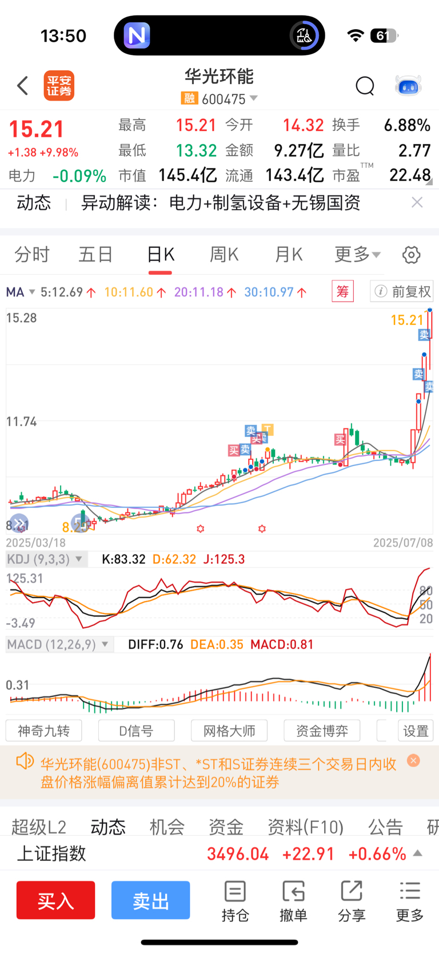Switch to the 周K tab
The image size is (439, 954).
pyautogui.click(x=224, y=255)
